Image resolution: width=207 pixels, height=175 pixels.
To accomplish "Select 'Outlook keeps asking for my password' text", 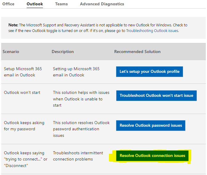I will (24, 126).
